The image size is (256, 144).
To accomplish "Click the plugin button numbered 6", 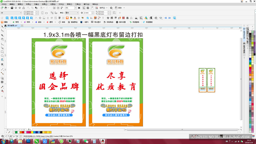I will [x=31, y=18].
